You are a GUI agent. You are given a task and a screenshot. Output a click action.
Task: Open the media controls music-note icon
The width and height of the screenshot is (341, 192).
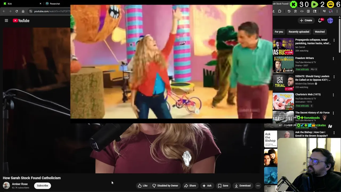pyautogui.click(x=324, y=11)
